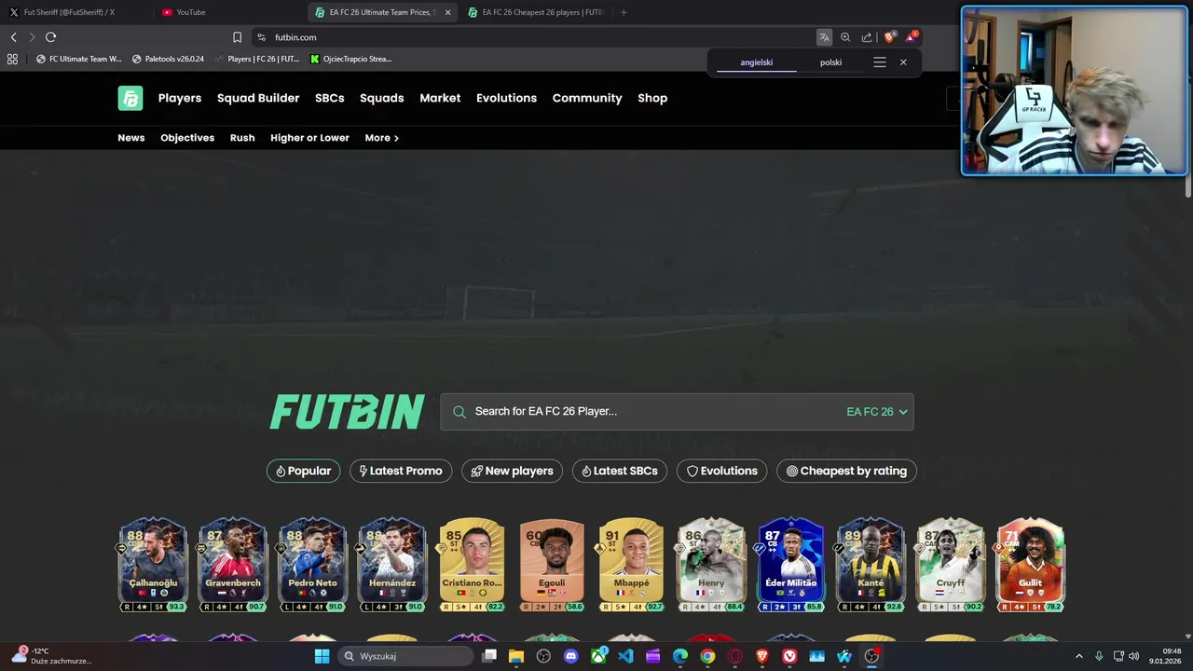1193x671 pixels.
Task: Open File Explorer from taskbar
Action: [x=516, y=656]
